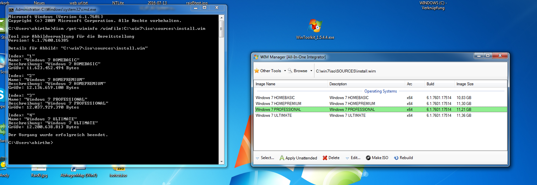
Task: Maximize the WIM Manager window
Action: [488, 55]
